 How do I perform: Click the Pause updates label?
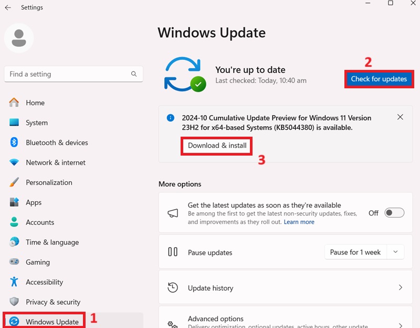[210, 253]
